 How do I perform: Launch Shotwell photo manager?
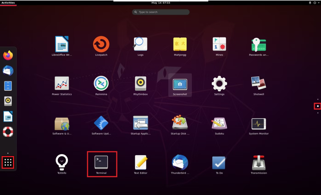258,86
